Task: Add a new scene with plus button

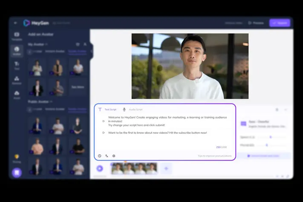Action: coord(166,168)
